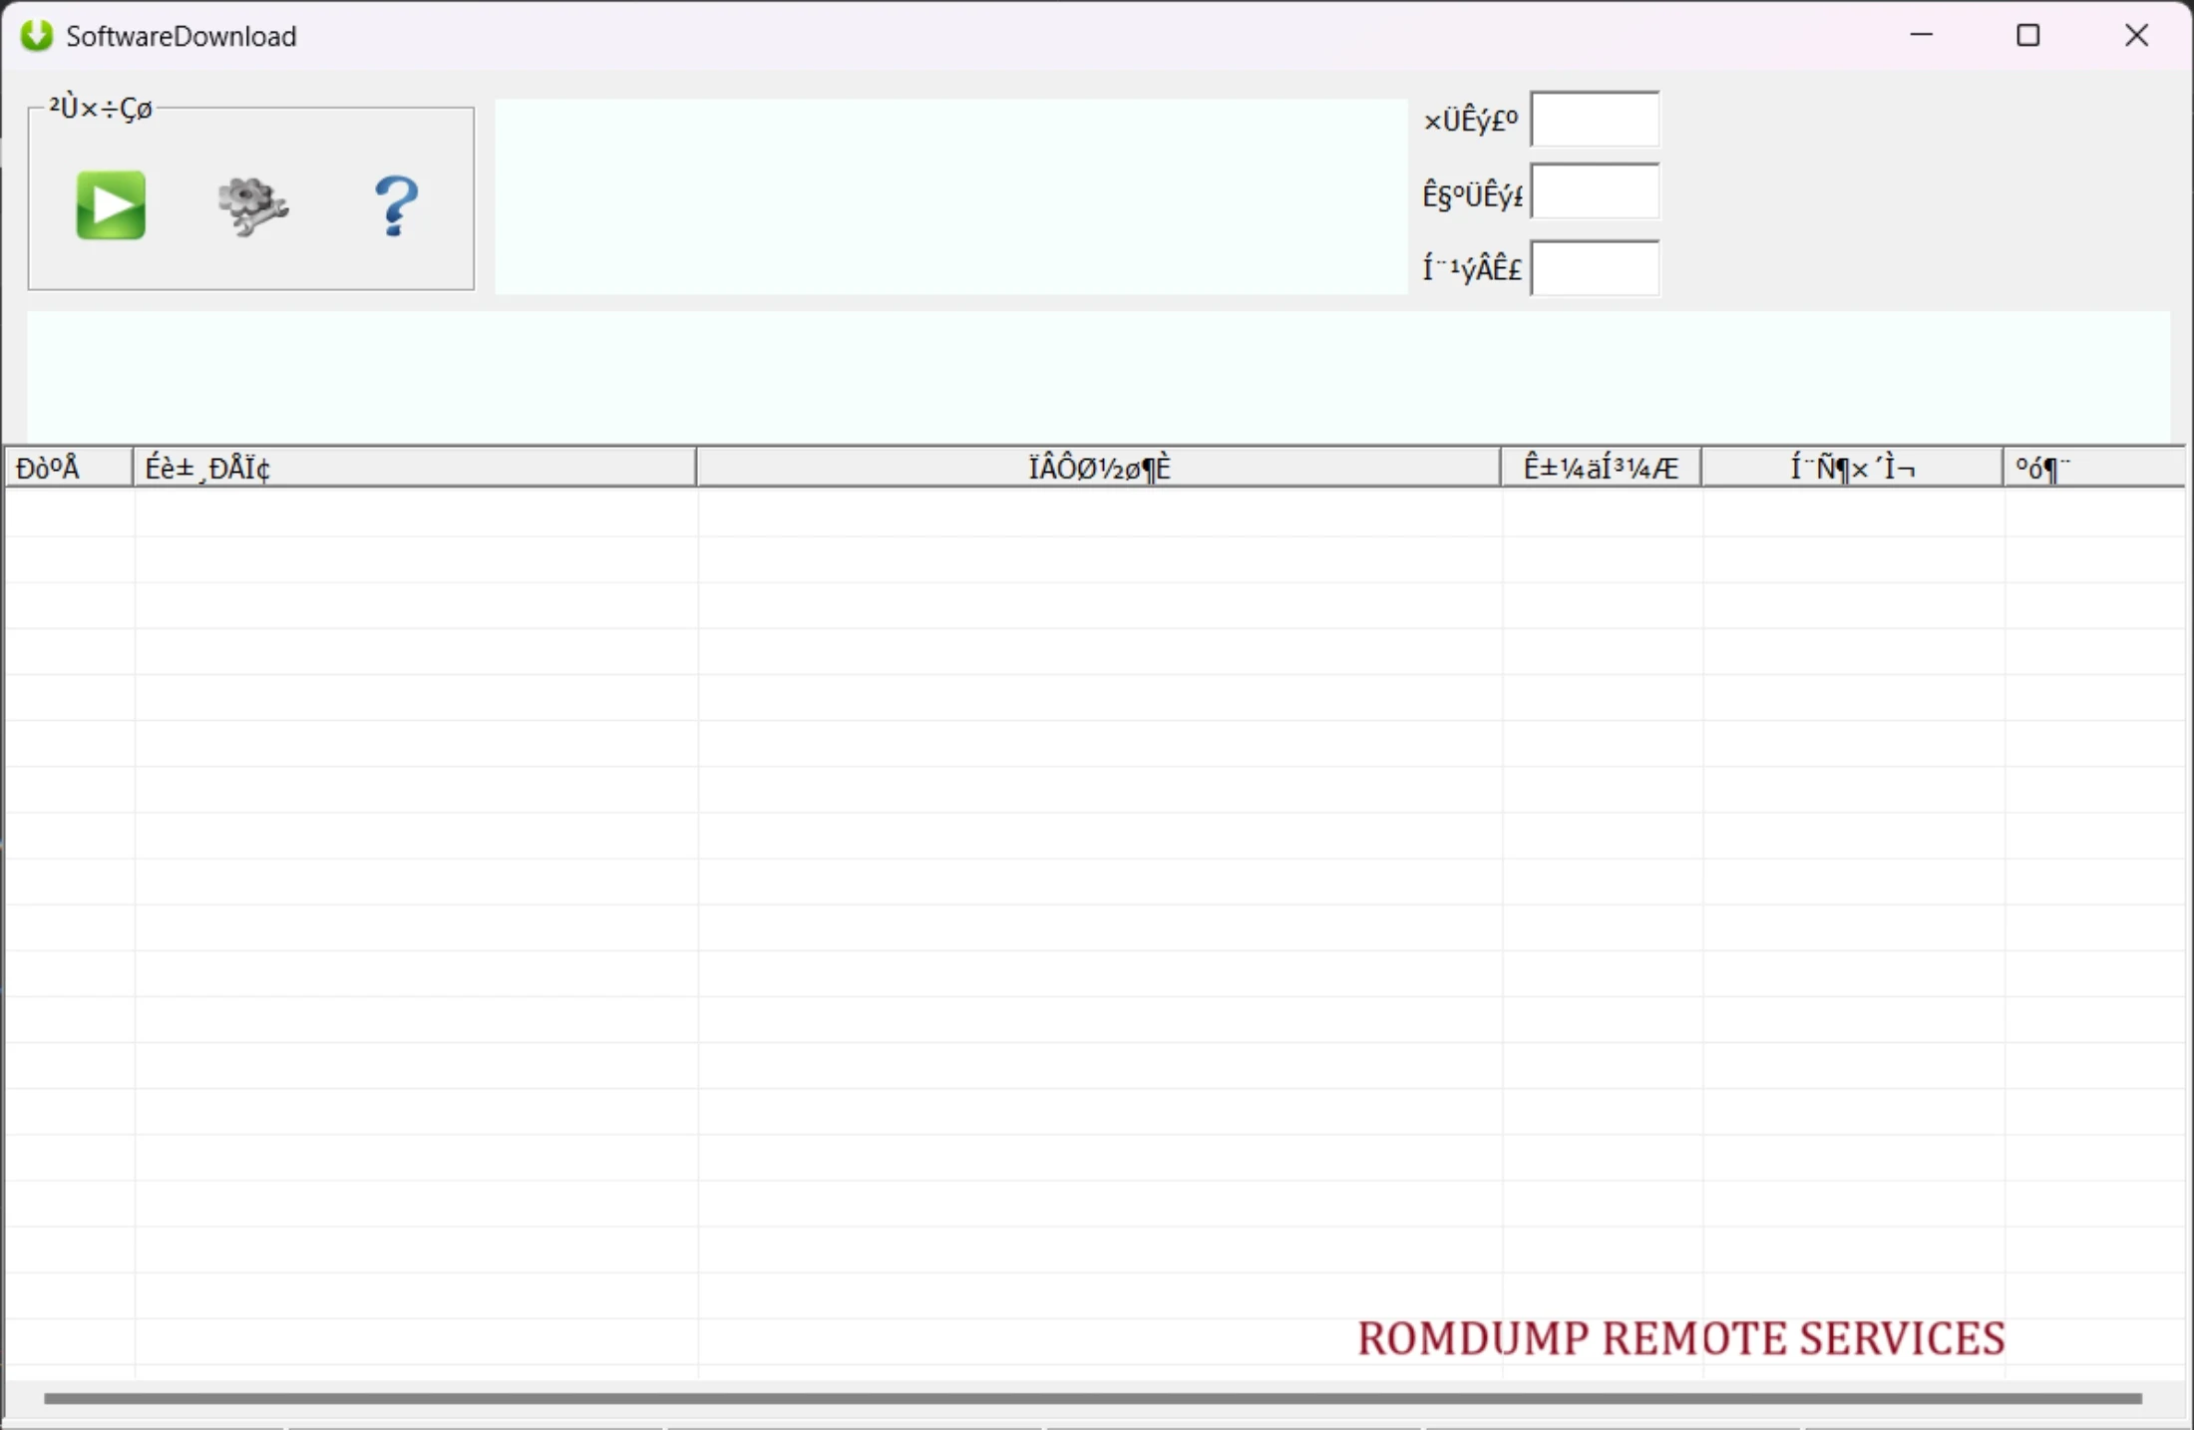Click the first input field top right
2194x1430 pixels.
(1595, 120)
